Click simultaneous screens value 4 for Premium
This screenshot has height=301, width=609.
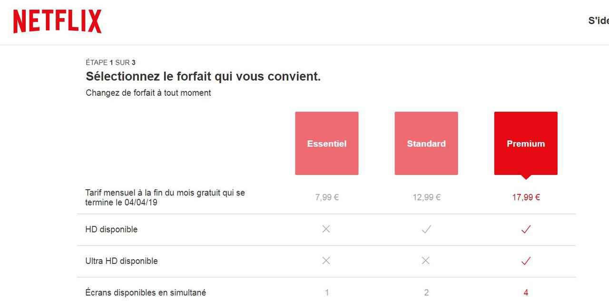point(526,292)
